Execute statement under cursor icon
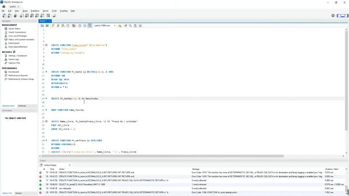 pyautogui.click(x=58, y=26)
